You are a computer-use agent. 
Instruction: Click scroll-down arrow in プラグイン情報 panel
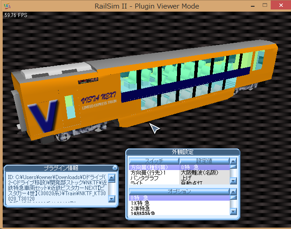[112, 199]
